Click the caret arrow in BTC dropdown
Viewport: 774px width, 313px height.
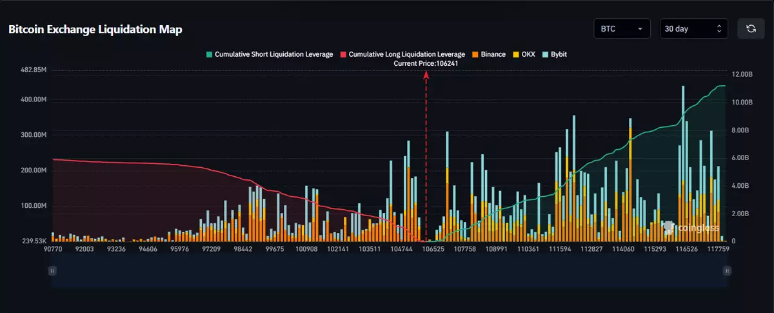point(640,29)
